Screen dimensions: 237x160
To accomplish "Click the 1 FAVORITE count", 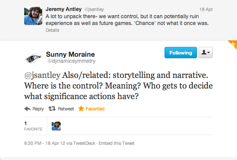I will [x=33, y=126].
